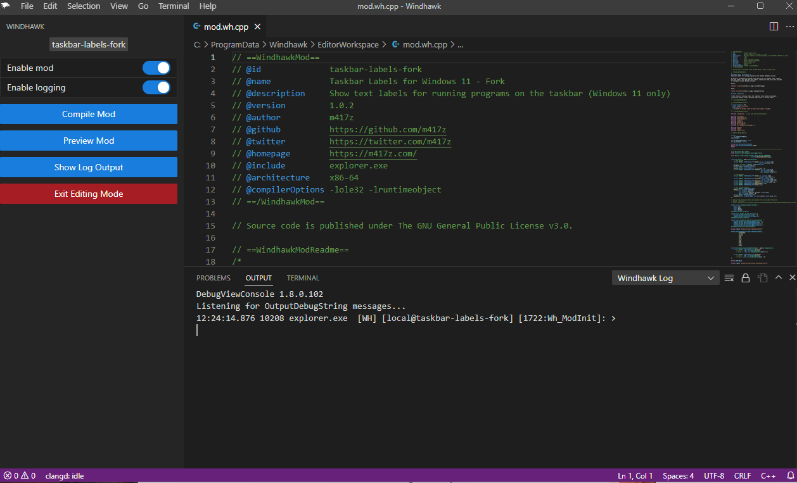The image size is (797, 483).
Task: Click the GNU General Public License comment line
Action: click(x=402, y=226)
